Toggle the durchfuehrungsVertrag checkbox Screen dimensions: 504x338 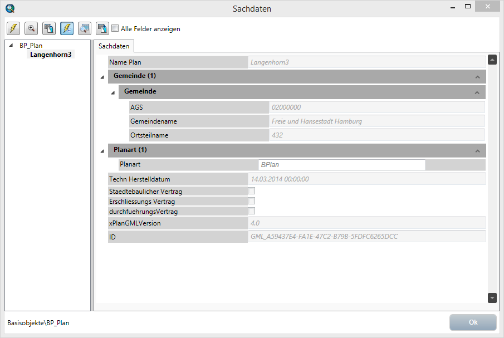coord(251,211)
